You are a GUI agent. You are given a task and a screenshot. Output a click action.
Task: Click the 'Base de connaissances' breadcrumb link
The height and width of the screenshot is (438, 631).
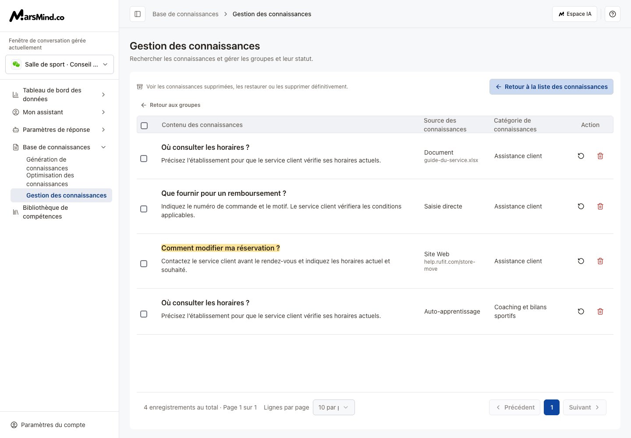(185, 14)
